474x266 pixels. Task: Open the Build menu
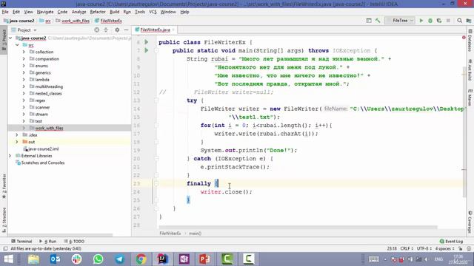114,12
